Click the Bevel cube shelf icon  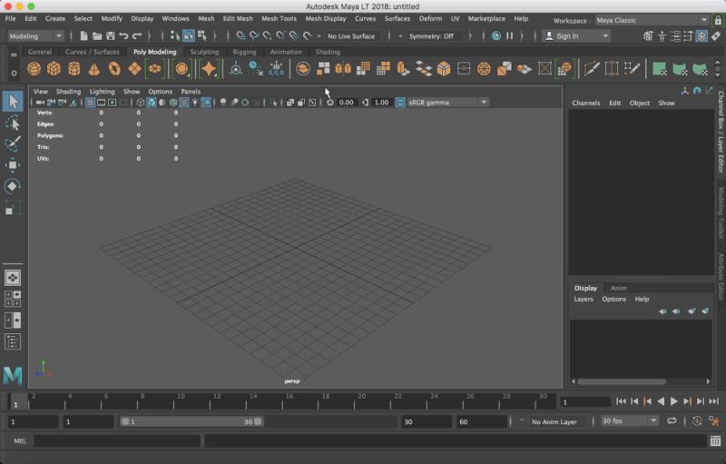(444, 69)
